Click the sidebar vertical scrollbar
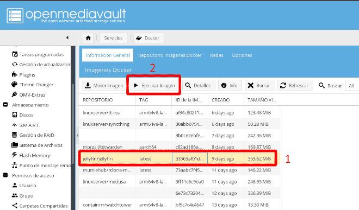 point(73,124)
